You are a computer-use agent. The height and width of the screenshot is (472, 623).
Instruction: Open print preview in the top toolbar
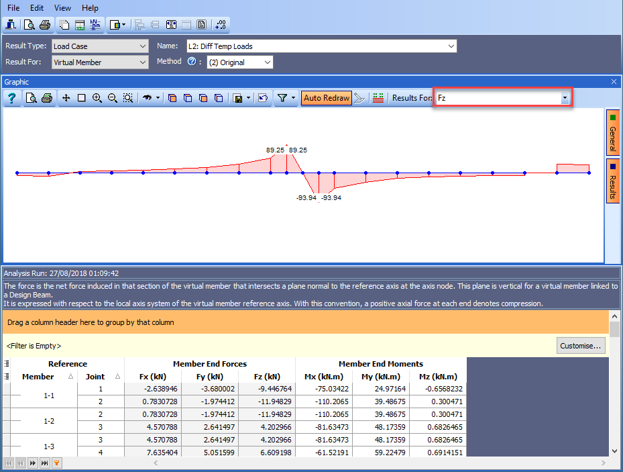[29, 25]
